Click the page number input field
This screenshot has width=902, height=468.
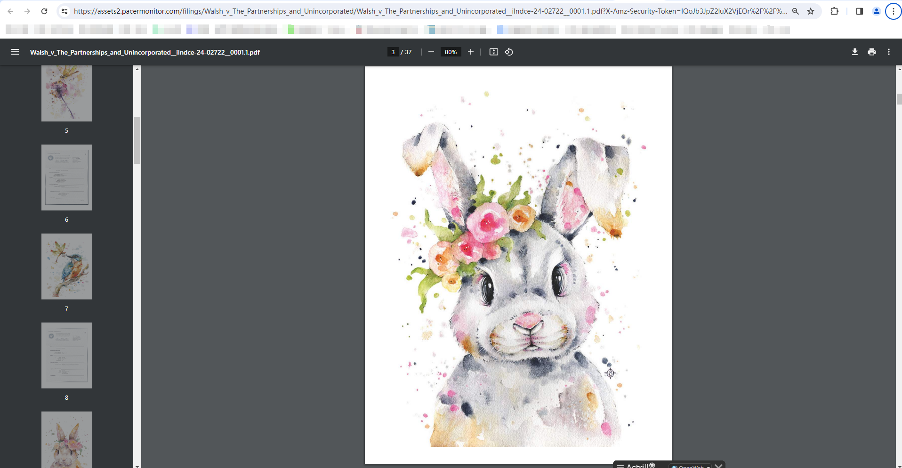(x=393, y=52)
